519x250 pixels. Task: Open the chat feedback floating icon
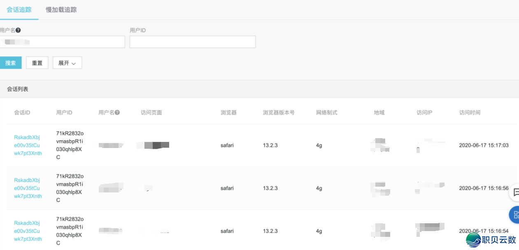[515, 192]
